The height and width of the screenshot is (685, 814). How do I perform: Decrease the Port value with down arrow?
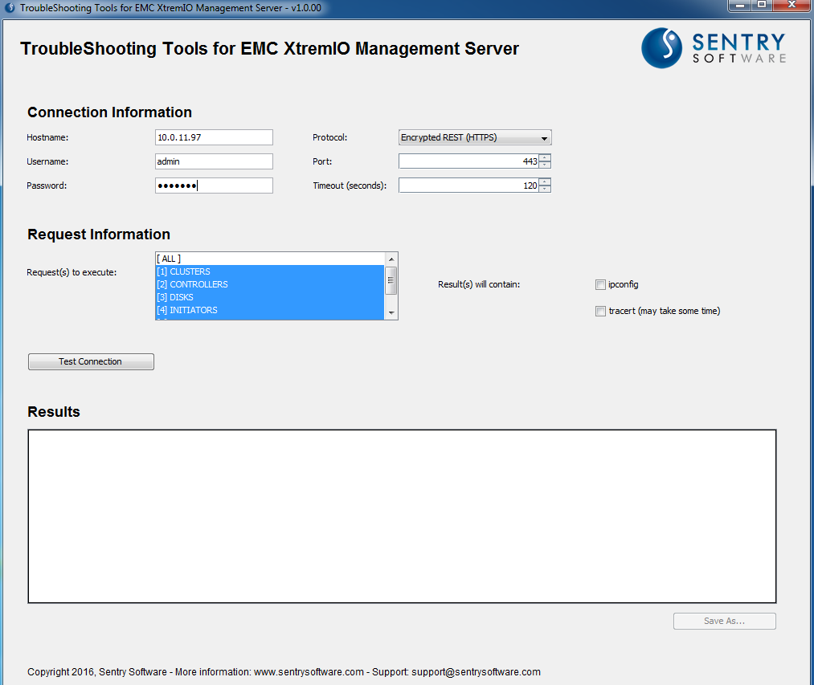pyautogui.click(x=545, y=165)
